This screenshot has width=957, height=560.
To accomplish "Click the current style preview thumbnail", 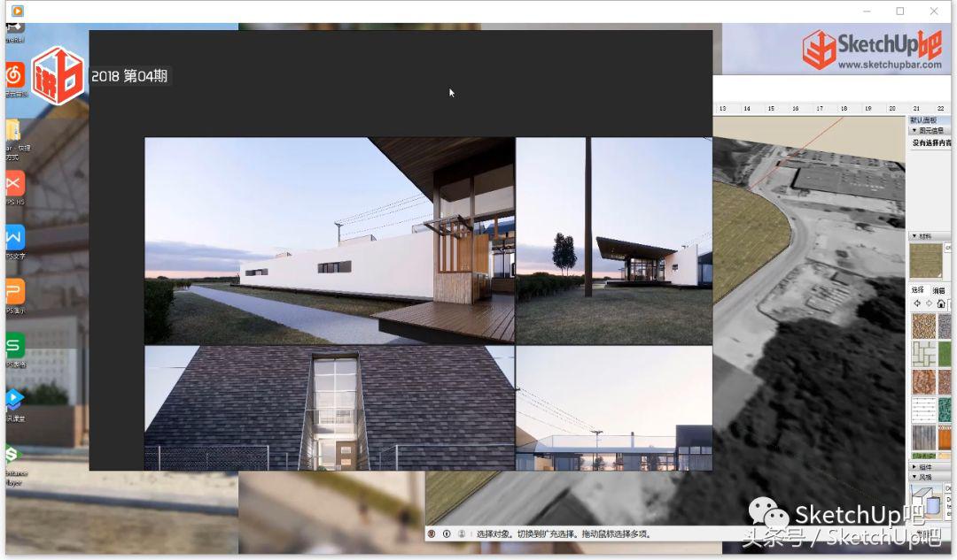I will [x=926, y=501].
